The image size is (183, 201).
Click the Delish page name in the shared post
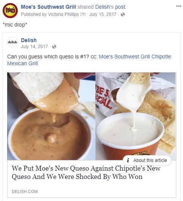point(29,40)
